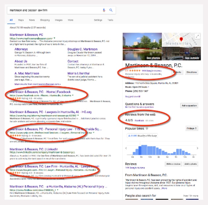Expand the arrow beside the lawyers.com URL
This screenshot has height=205, width=208.
(x=98, y=170)
